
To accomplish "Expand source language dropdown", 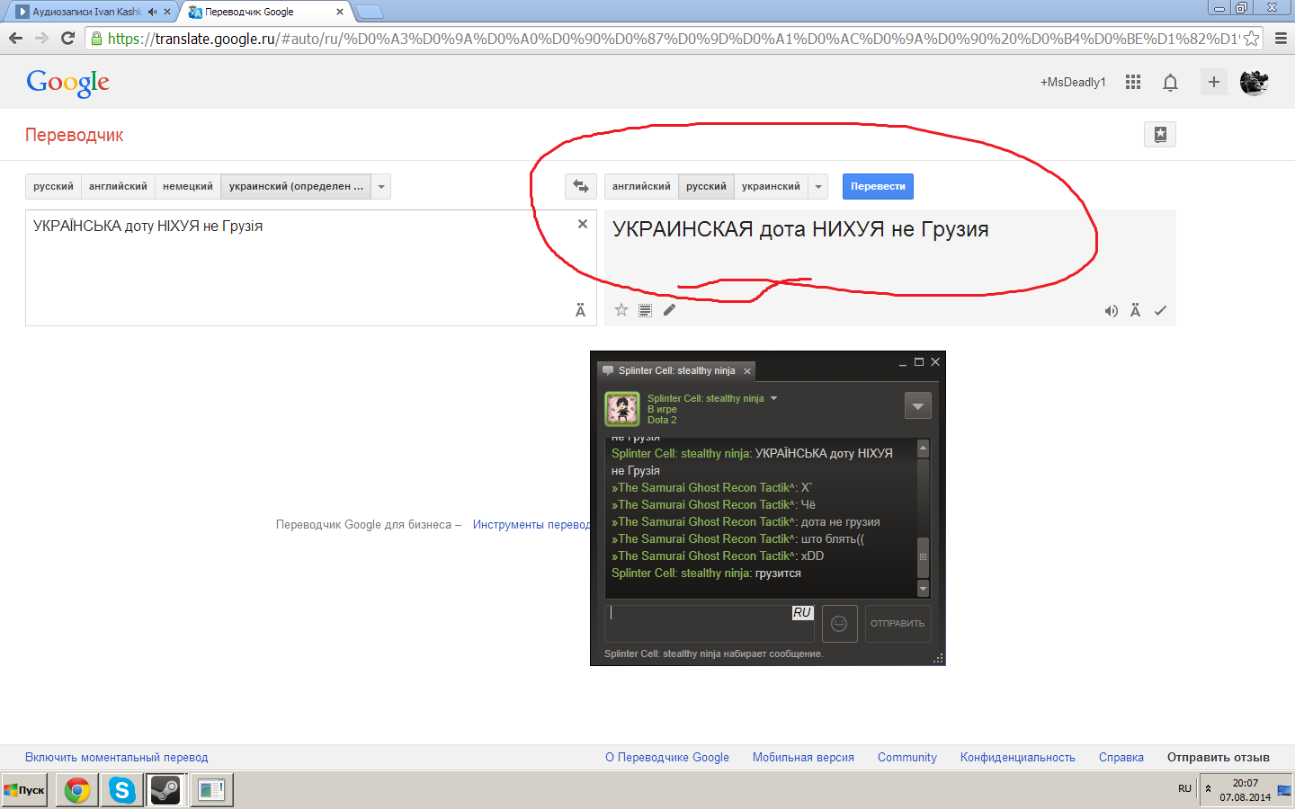I will click(381, 186).
